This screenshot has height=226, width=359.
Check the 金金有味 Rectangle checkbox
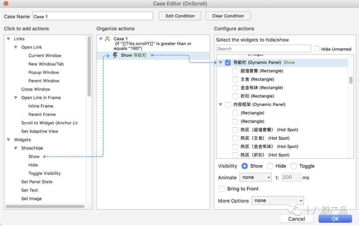[235, 88]
